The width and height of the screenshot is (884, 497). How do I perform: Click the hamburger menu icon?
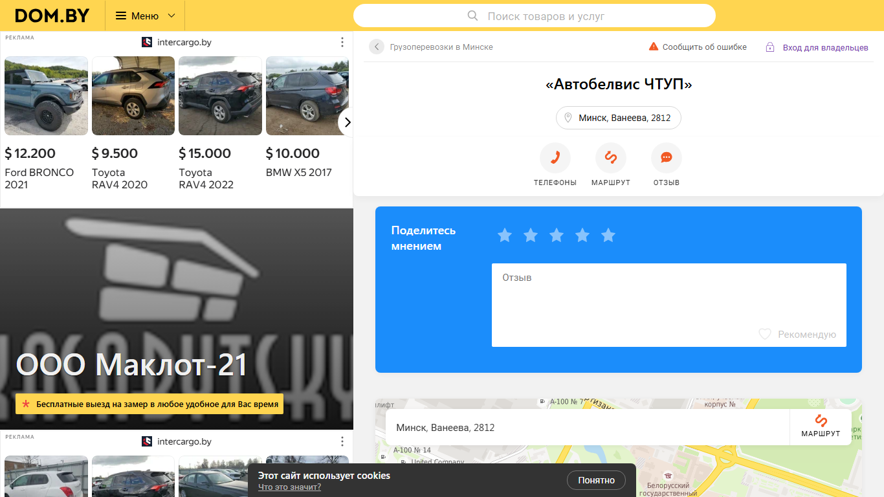pos(121,16)
